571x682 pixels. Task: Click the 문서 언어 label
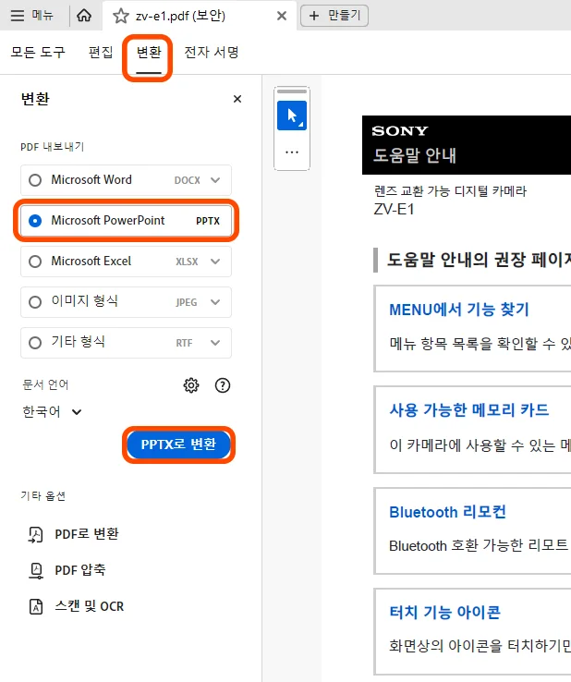click(x=45, y=384)
